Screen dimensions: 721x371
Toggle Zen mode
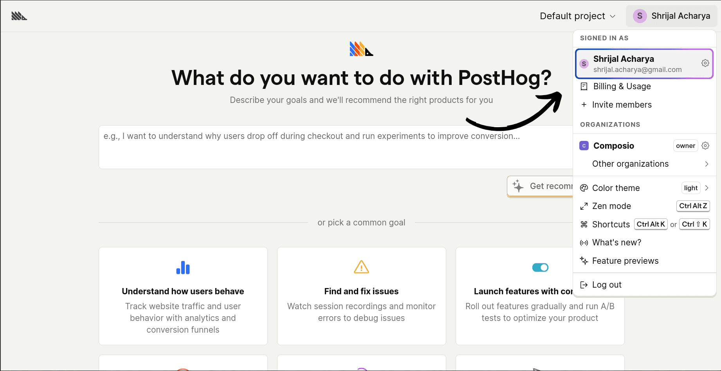(644, 206)
